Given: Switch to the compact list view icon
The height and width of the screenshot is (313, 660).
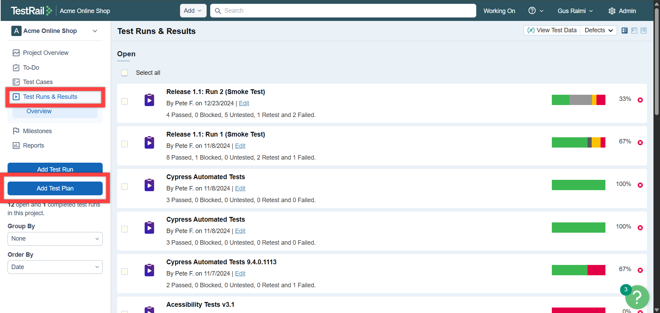Looking at the screenshot, I should point(644,31).
